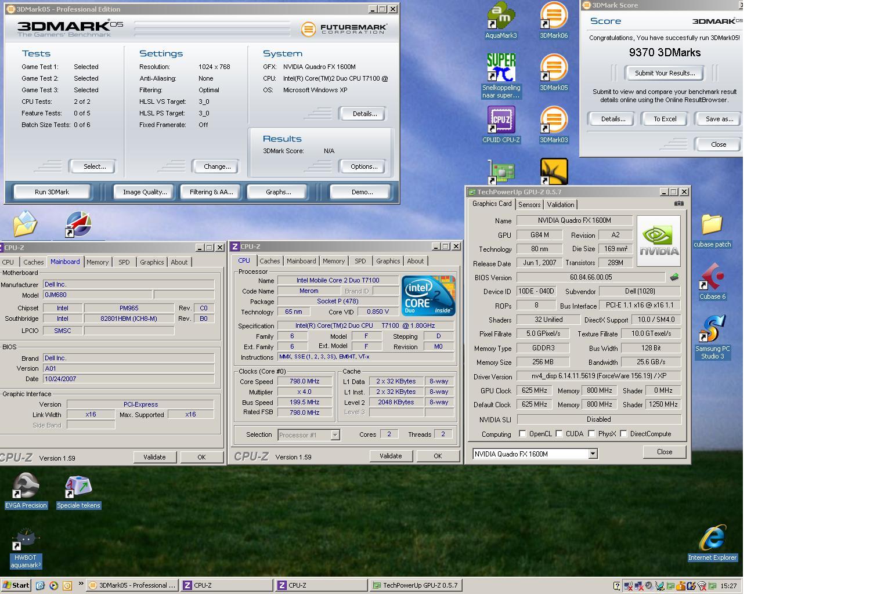Open Graphics tab in right CPU-Z window
The image size is (888, 594).
(388, 261)
